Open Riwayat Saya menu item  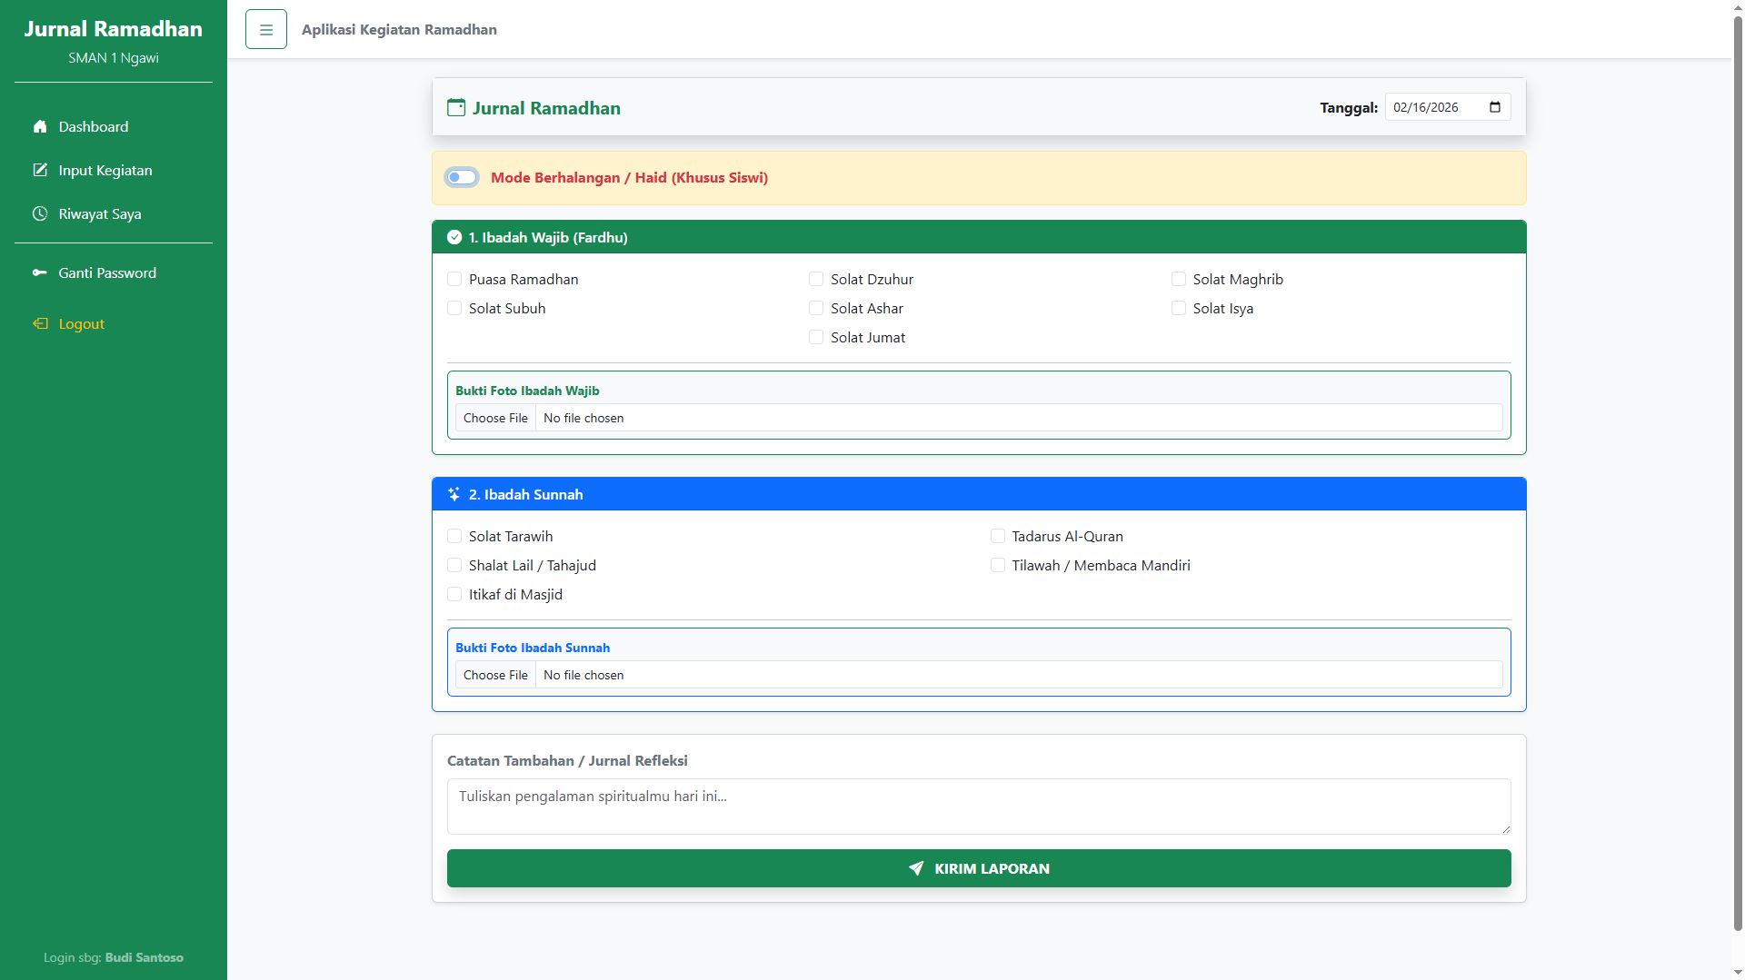pos(100,213)
